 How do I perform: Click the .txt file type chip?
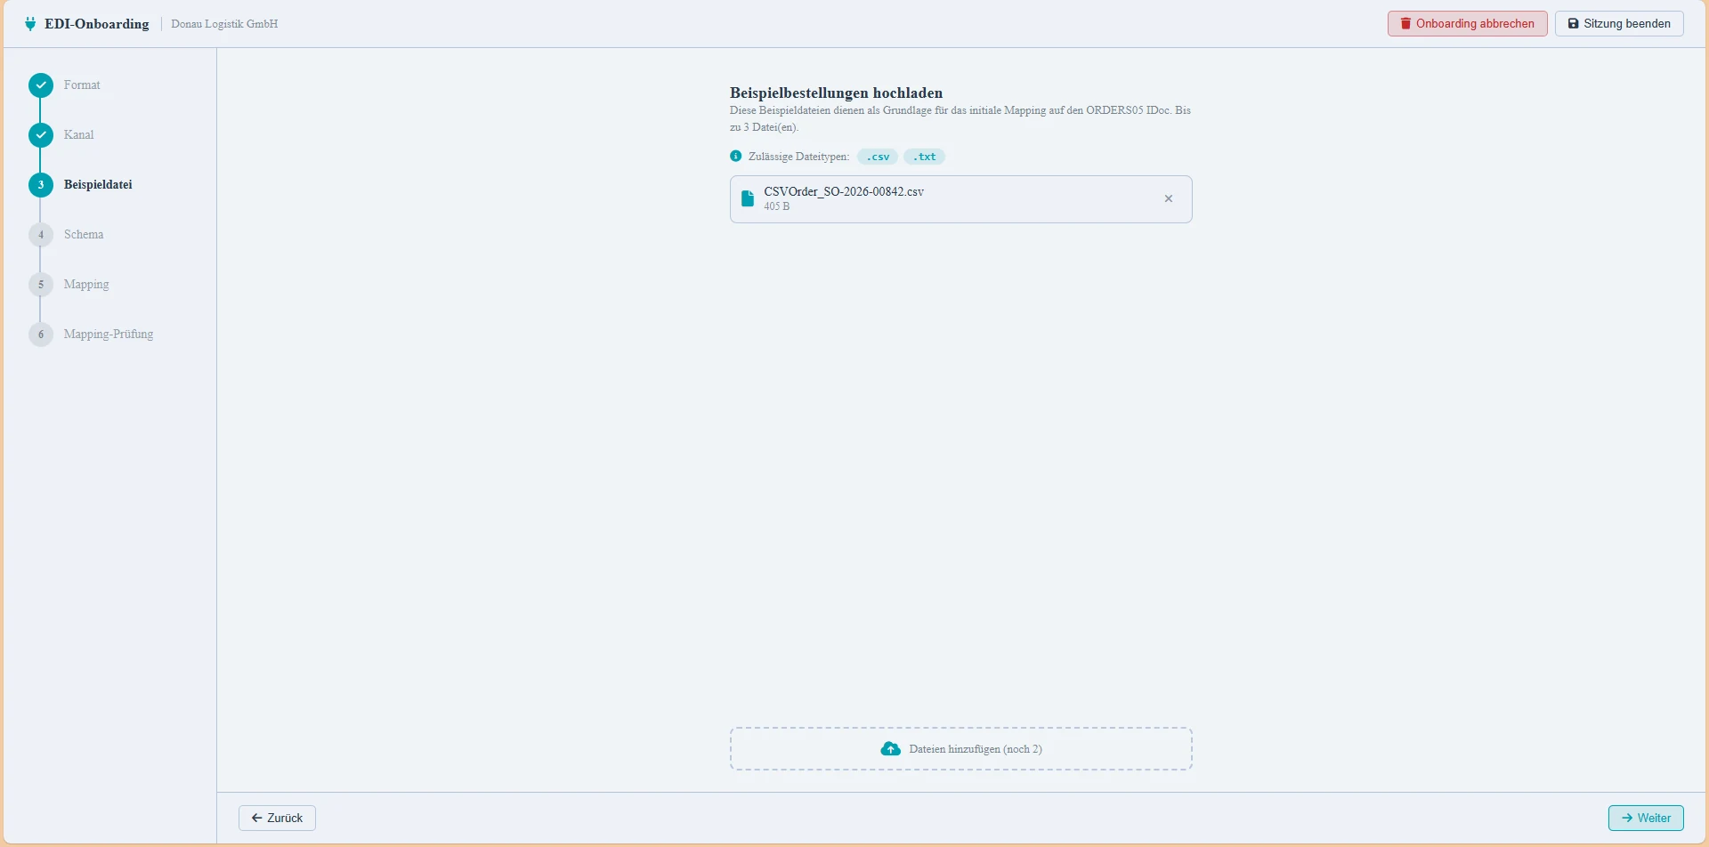[925, 157]
